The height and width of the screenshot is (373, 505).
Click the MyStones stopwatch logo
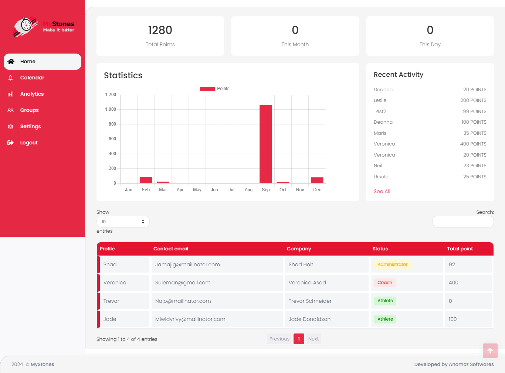click(26, 26)
